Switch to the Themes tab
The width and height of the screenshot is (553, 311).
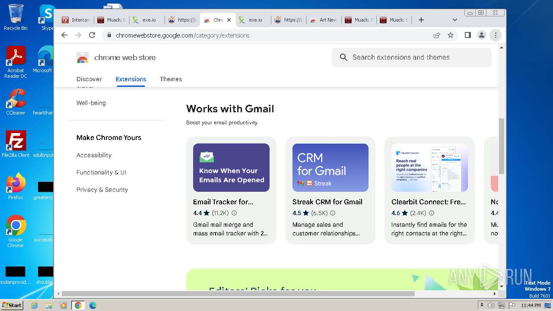171,79
